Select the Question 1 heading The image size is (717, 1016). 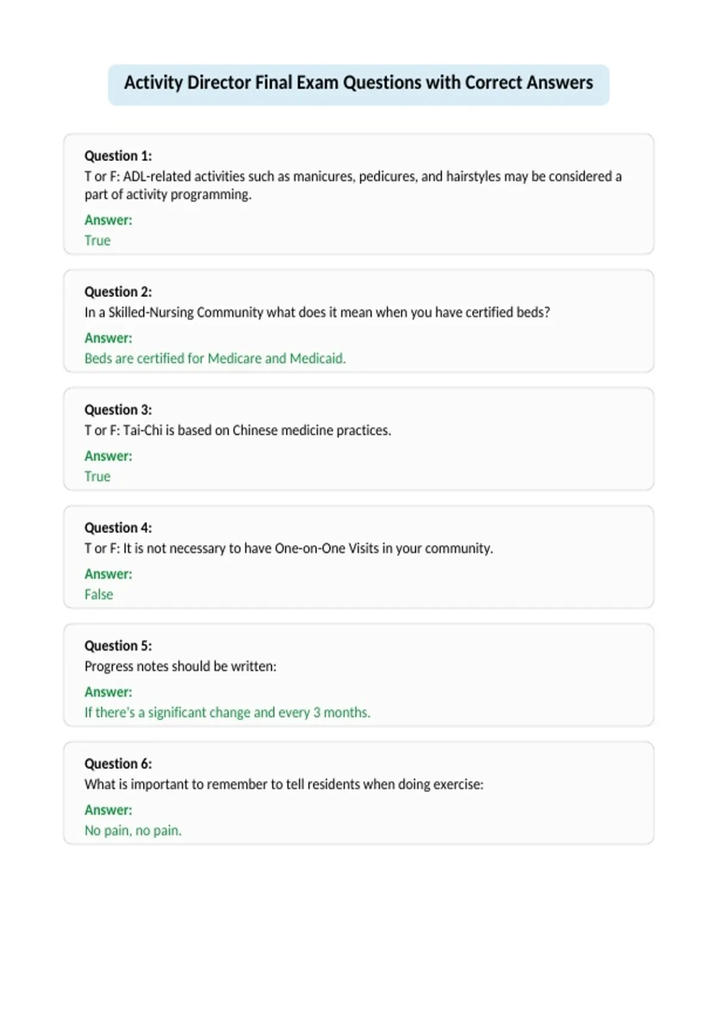point(118,156)
